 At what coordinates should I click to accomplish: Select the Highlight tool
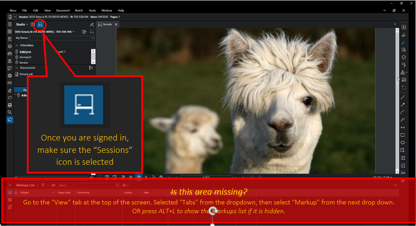point(404,35)
